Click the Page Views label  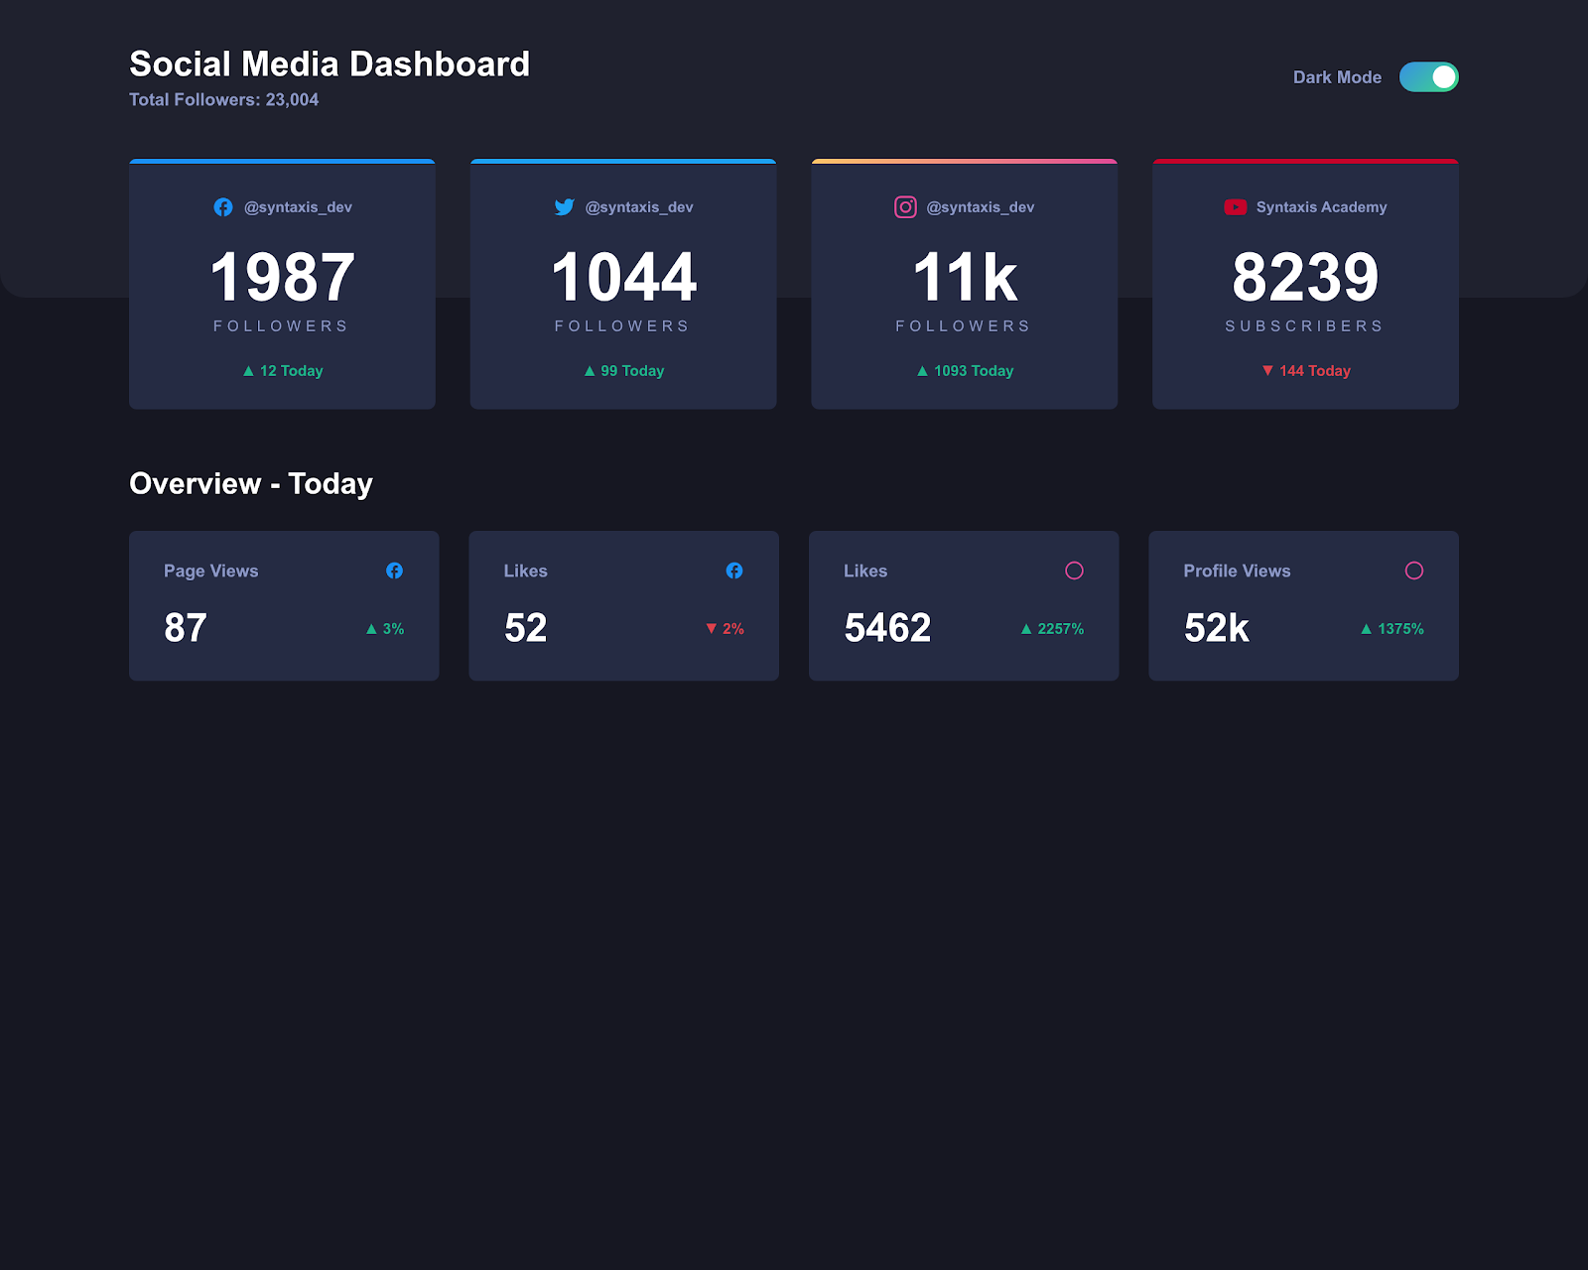pyautogui.click(x=211, y=571)
